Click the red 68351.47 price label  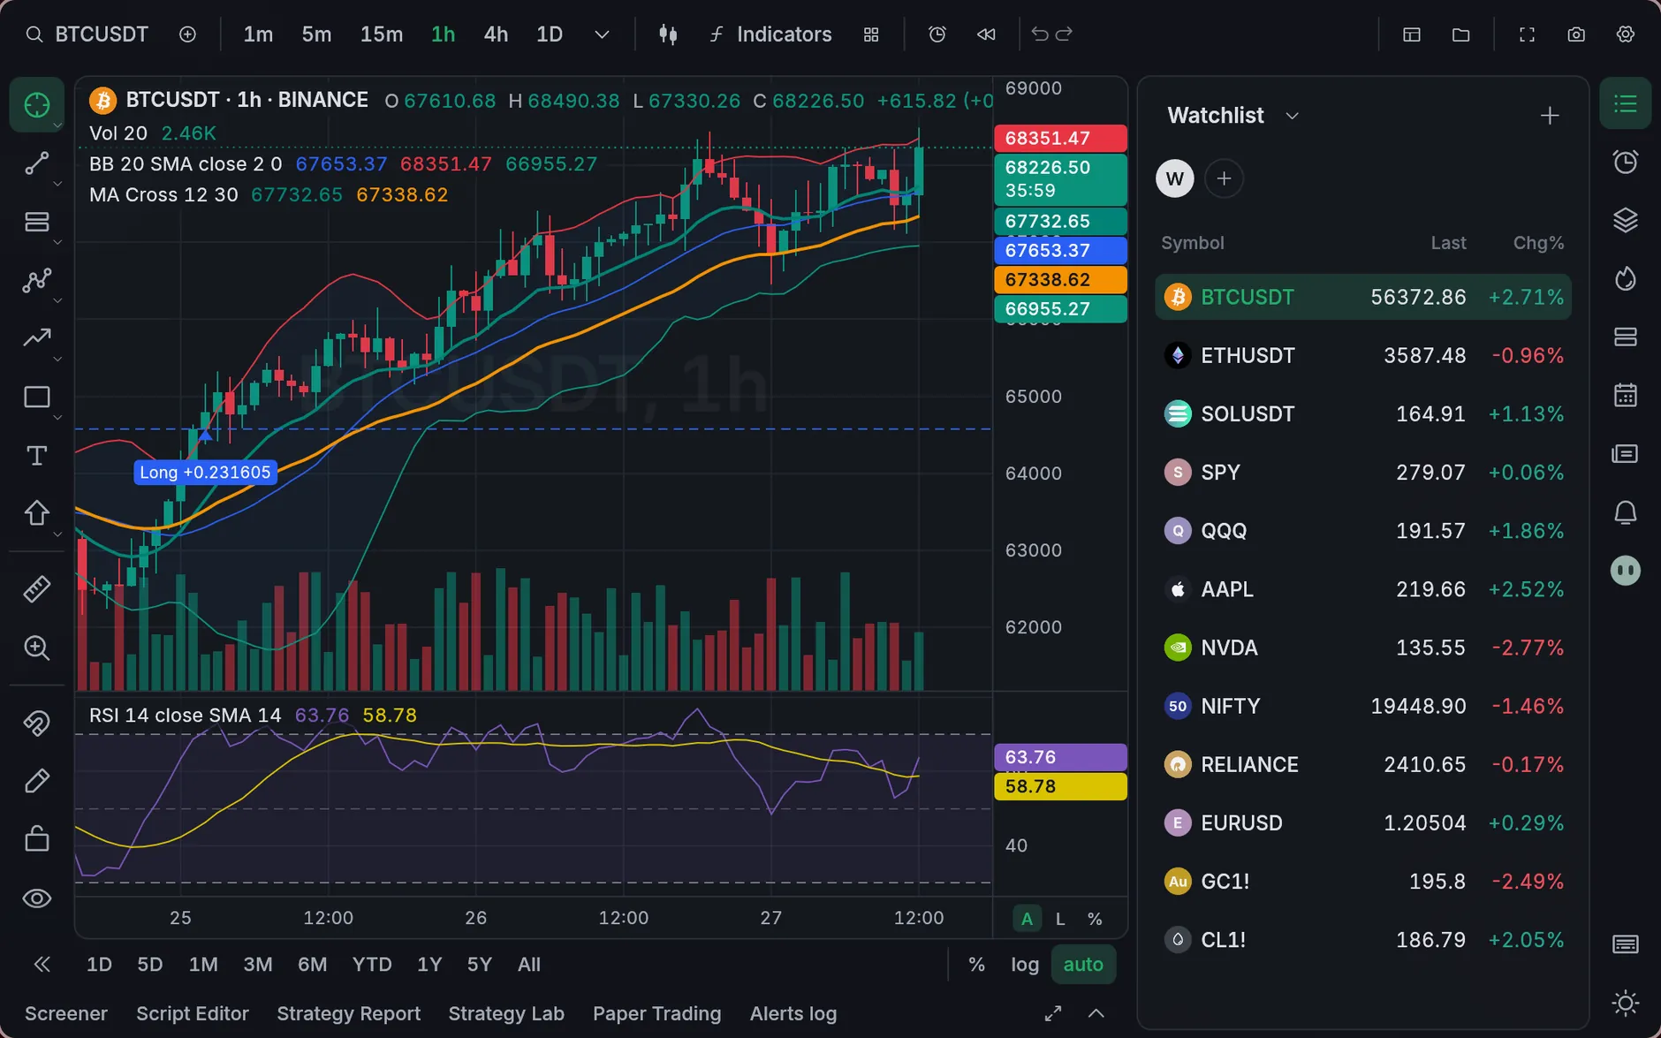click(1060, 138)
